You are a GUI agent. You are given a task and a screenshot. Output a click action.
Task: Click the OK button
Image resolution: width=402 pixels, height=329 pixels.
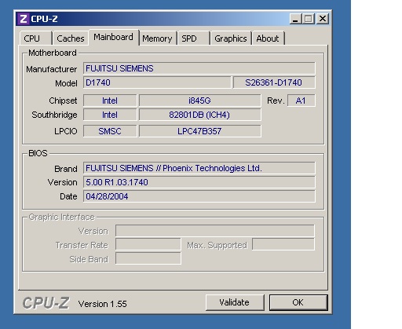click(x=298, y=302)
